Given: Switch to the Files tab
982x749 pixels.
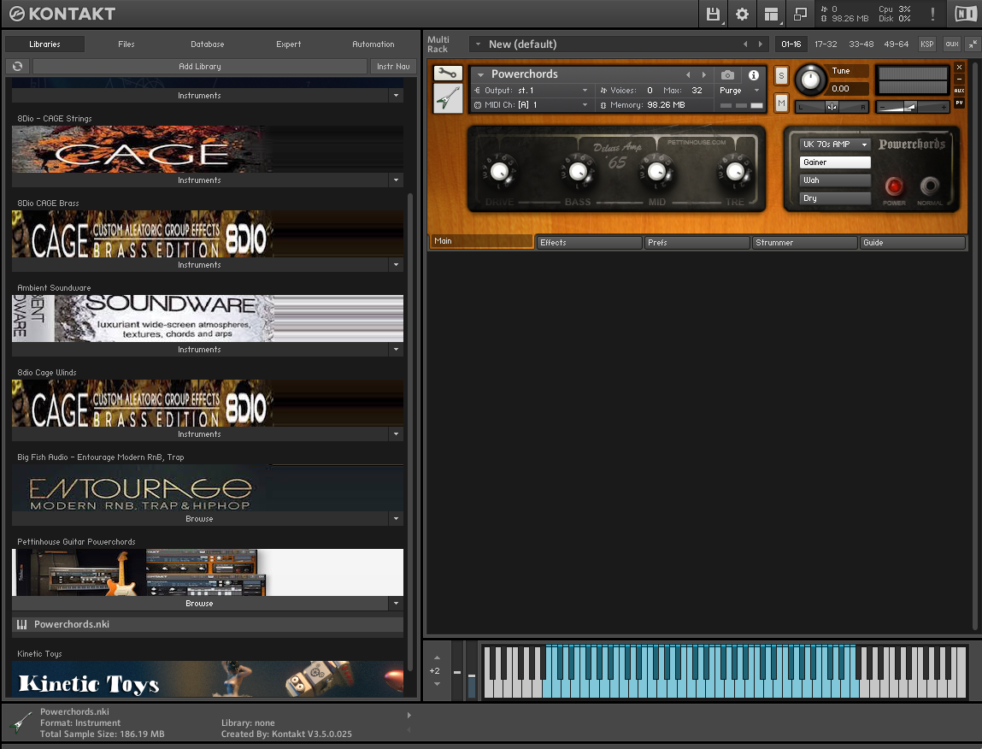Looking at the screenshot, I should point(126,44).
